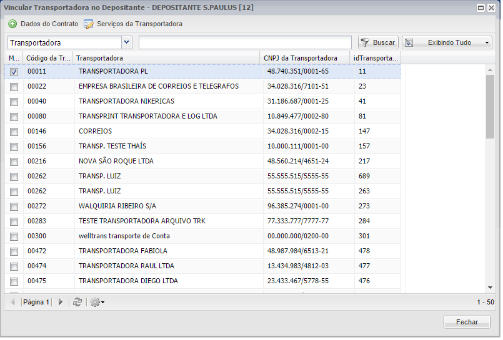Check the TRANSPORTADORA RAUL LTDA checkbox

14,266
